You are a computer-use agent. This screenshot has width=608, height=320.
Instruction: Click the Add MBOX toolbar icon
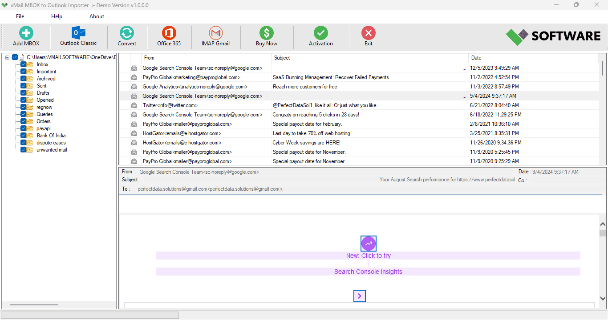pyautogui.click(x=26, y=33)
